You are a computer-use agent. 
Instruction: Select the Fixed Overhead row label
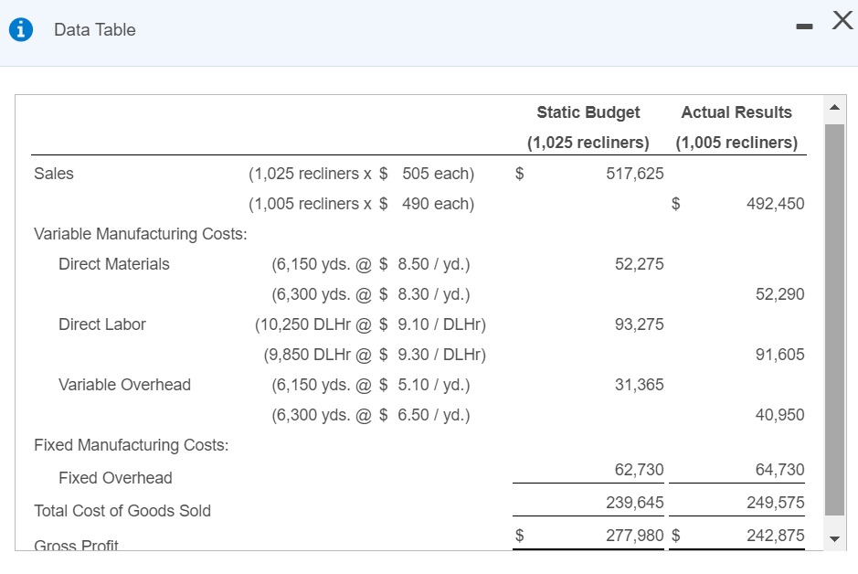pos(115,478)
